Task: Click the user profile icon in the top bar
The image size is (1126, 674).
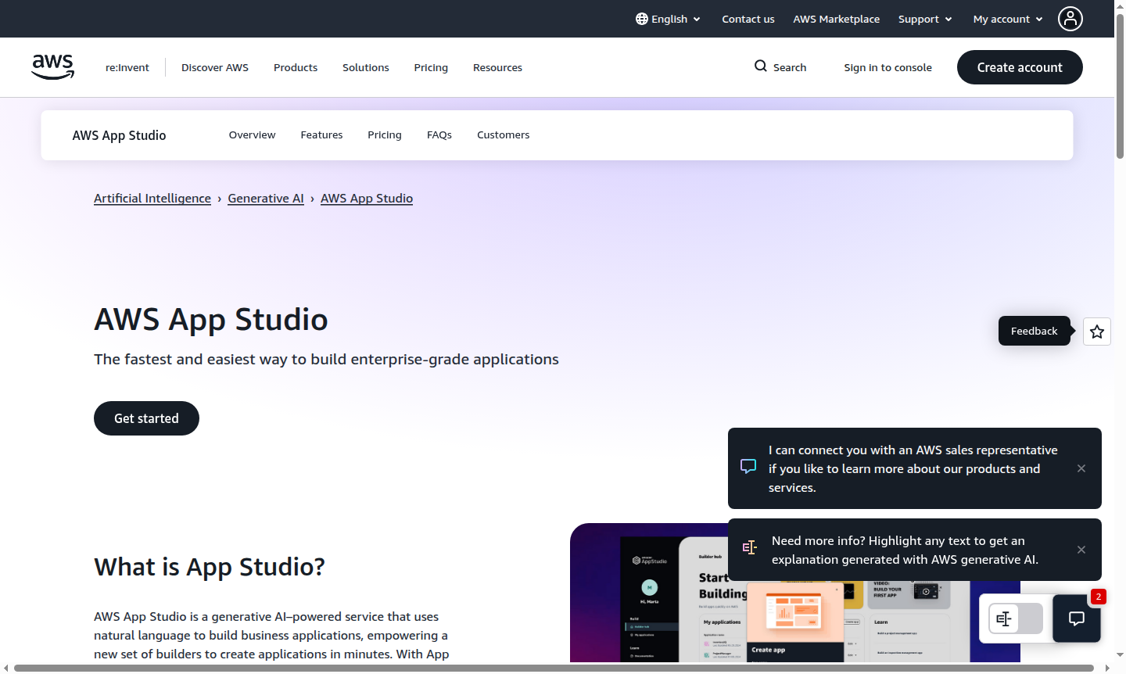Action: click(1070, 19)
